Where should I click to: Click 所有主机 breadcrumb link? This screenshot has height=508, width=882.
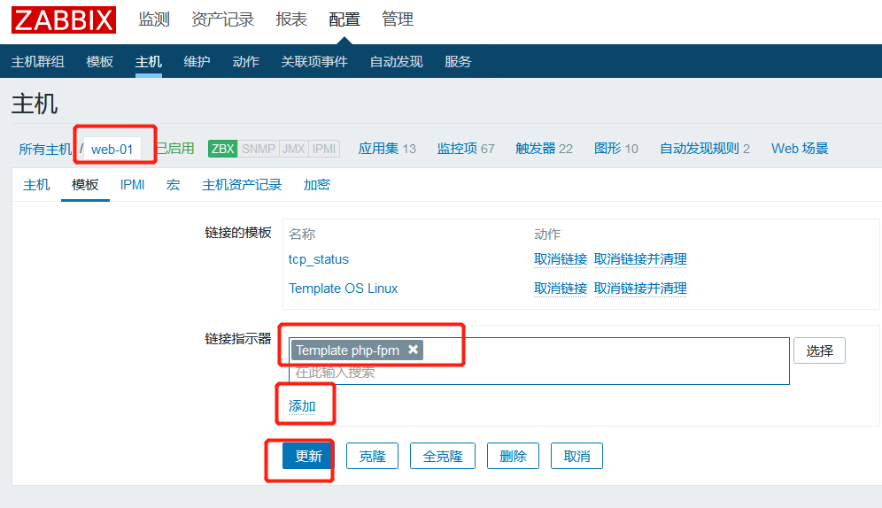pyautogui.click(x=45, y=149)
